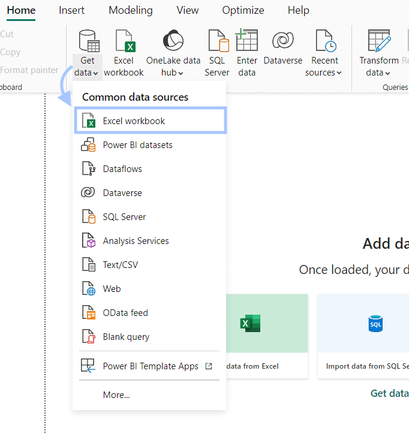Open the Modeling ribbon tab
Viewport: 409px width, 434px height.
click(130, 10)
